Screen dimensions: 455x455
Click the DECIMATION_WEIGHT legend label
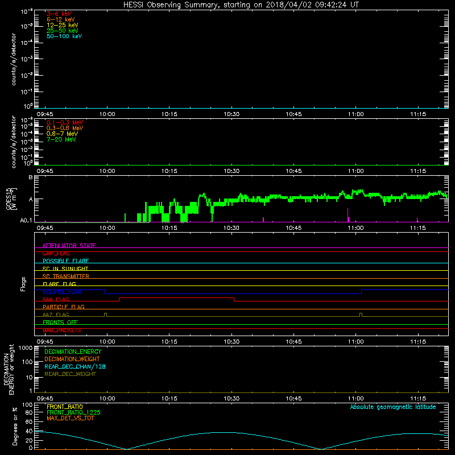coord(72,359)
